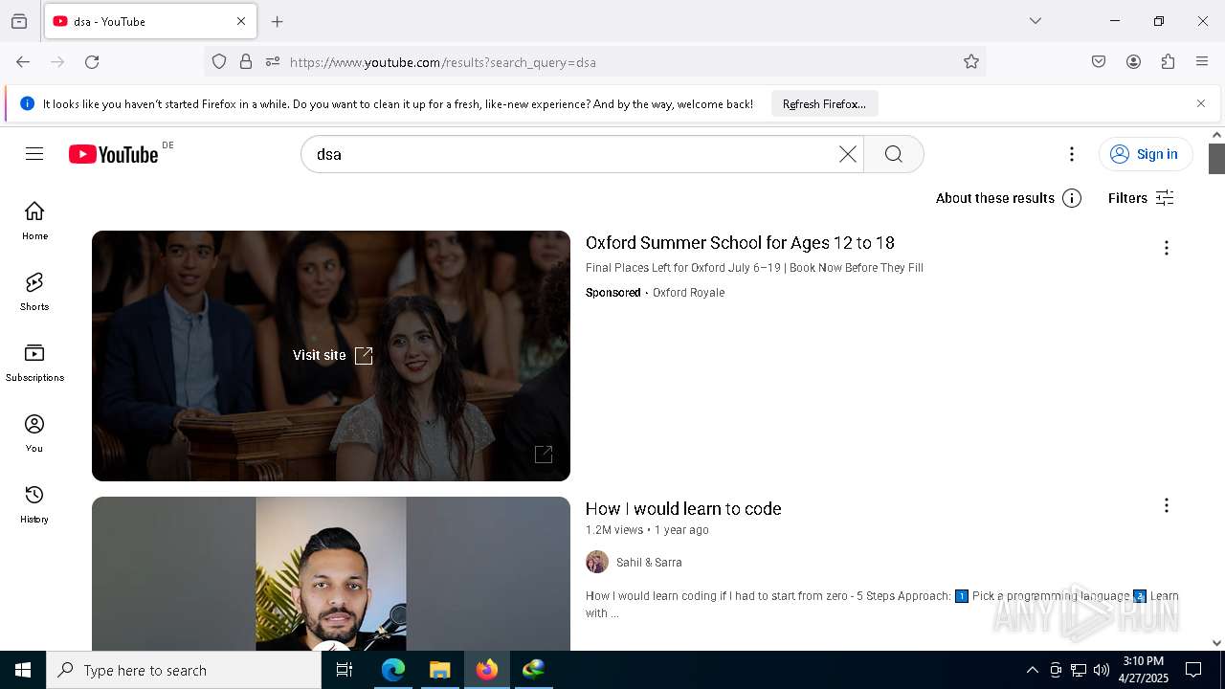The width and height of the screenshot is (1225, 689).
Task: Open Oxford Summer School ad thumbnail
Action: click(331, 356)
